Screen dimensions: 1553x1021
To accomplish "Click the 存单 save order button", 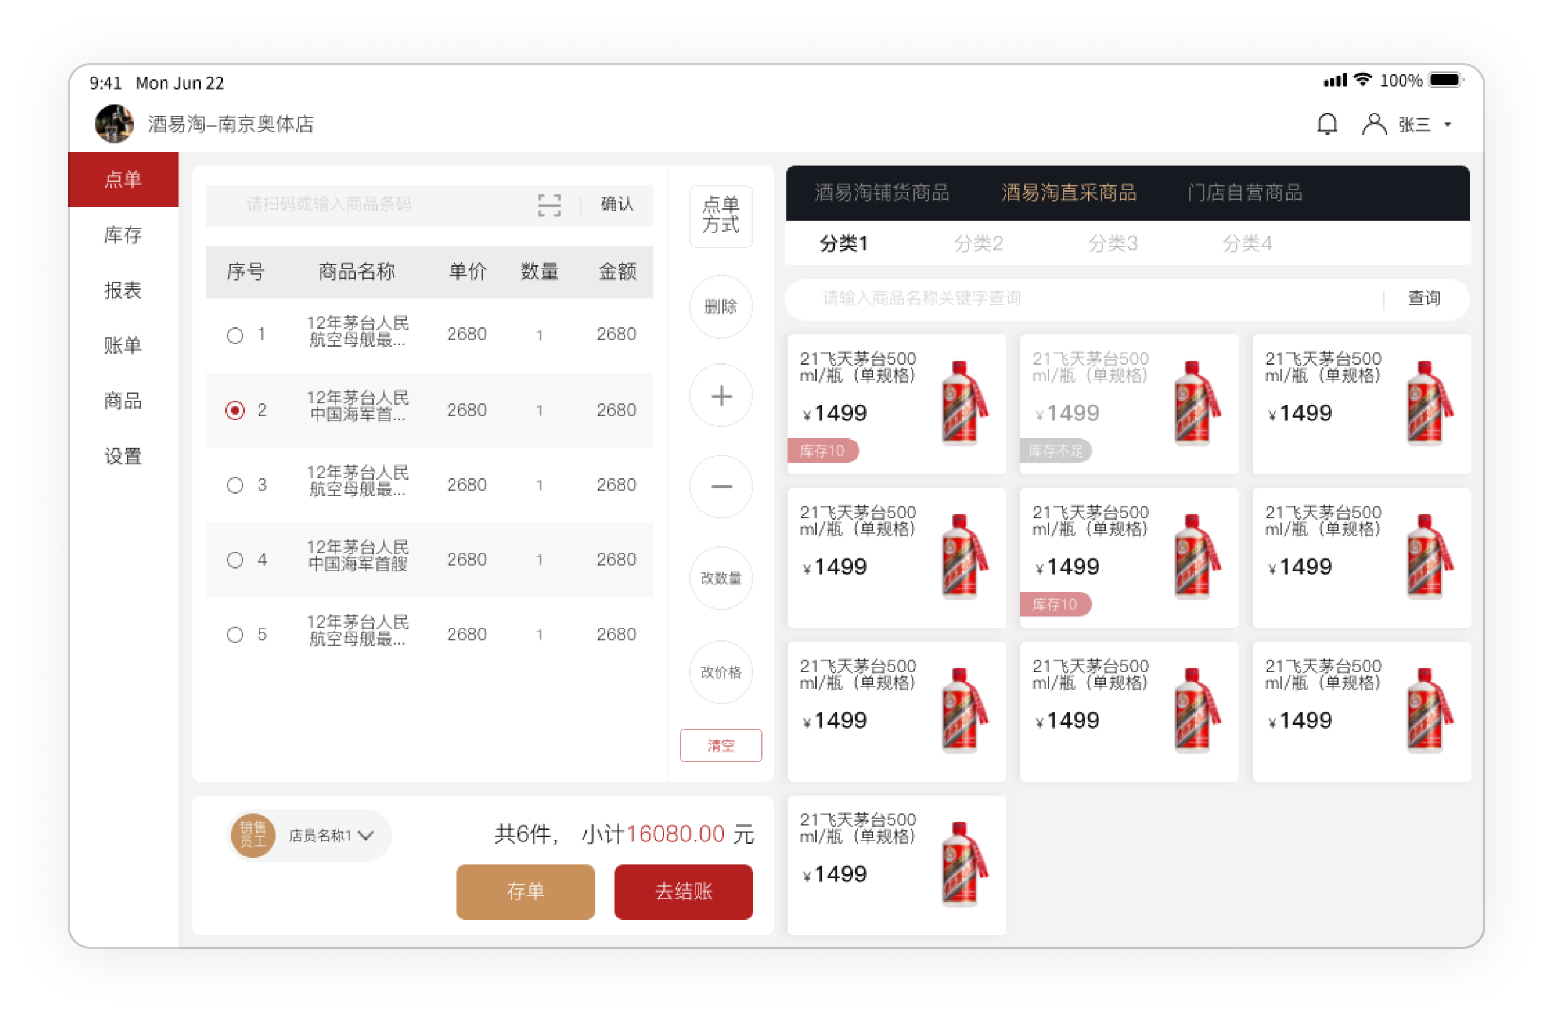I will click(x=526, y=893).
